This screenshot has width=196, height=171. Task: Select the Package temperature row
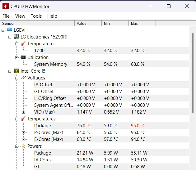43,126
